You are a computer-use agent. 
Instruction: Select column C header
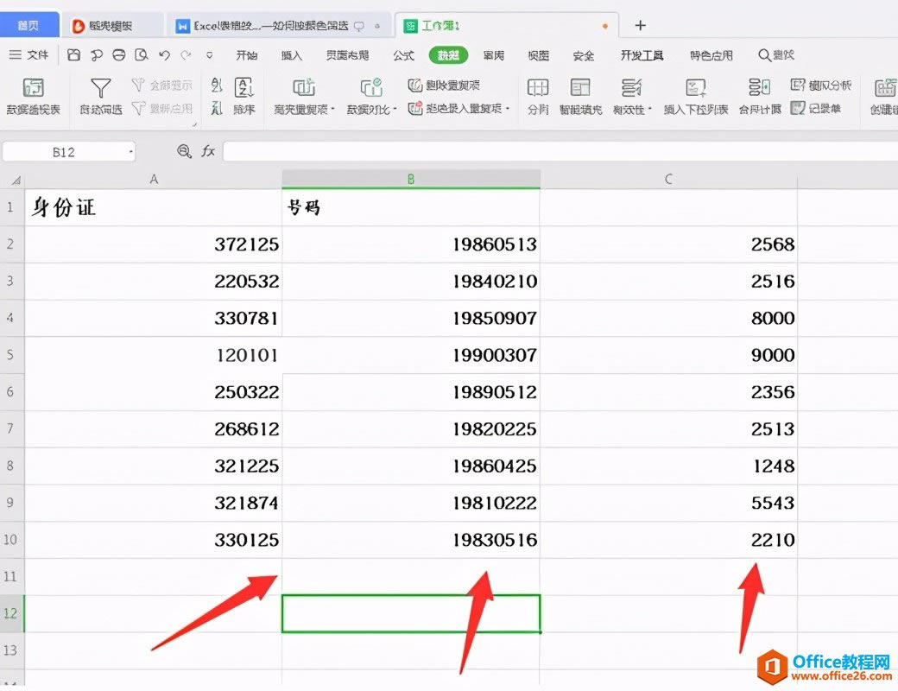(668, 180)
